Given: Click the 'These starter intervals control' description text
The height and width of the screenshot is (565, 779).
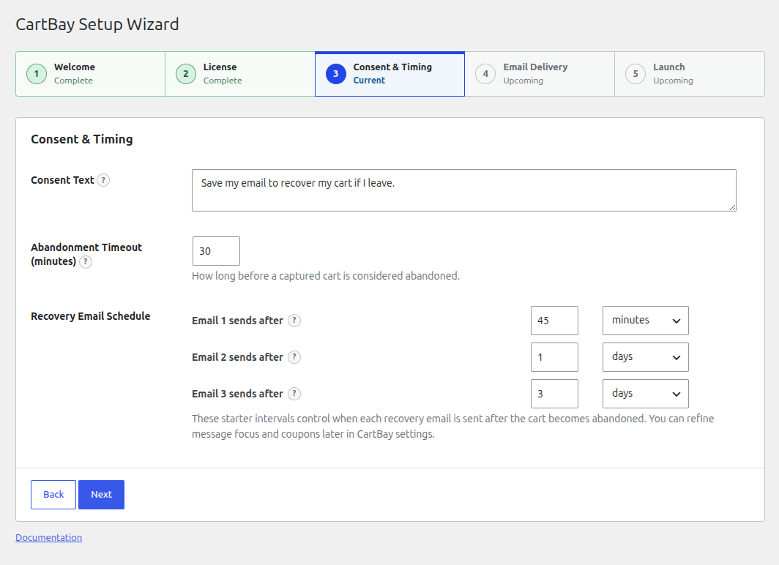Looking at the screenshot, I should click(x=453, y=427).
